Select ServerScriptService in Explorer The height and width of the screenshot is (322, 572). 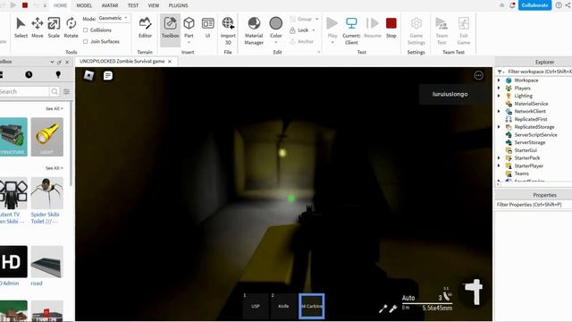535,135
